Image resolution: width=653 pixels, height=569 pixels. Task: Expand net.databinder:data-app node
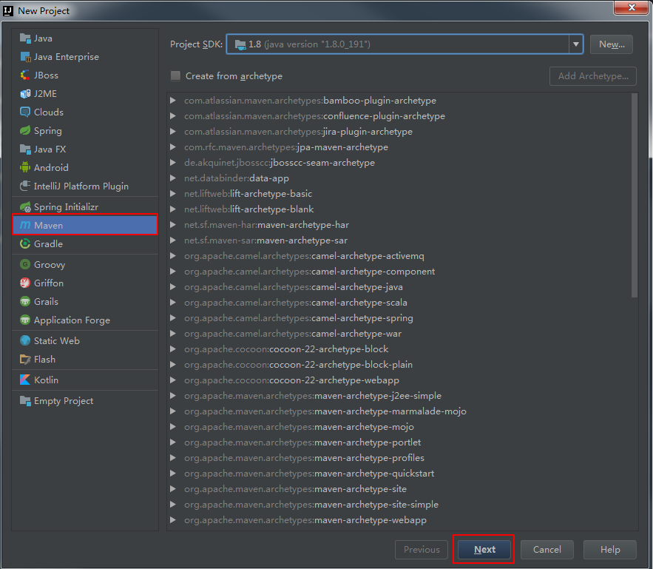(173, 178)
